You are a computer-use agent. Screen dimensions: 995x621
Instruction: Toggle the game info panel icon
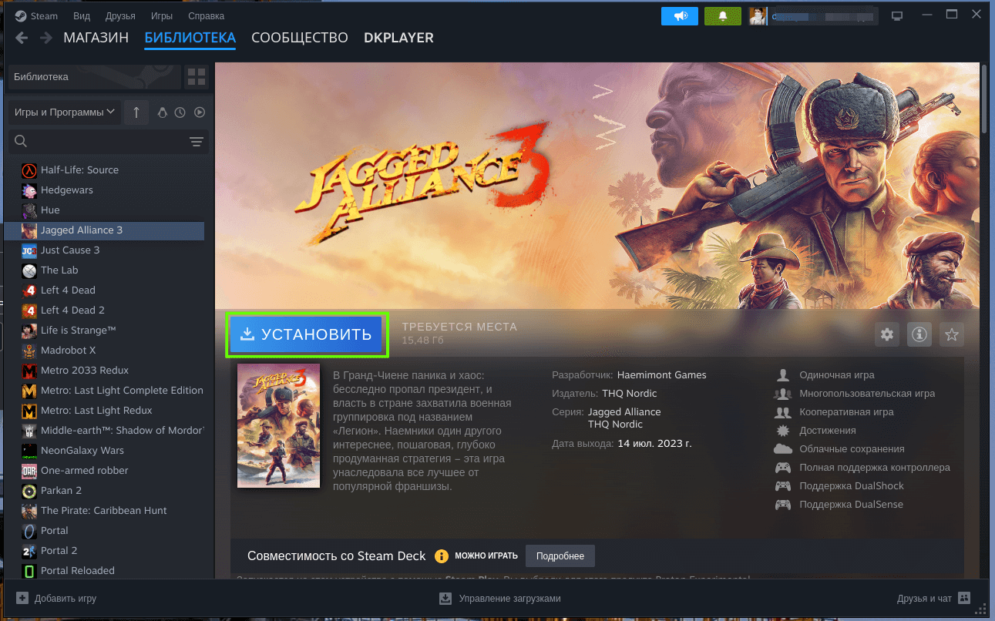pos(919,334)
